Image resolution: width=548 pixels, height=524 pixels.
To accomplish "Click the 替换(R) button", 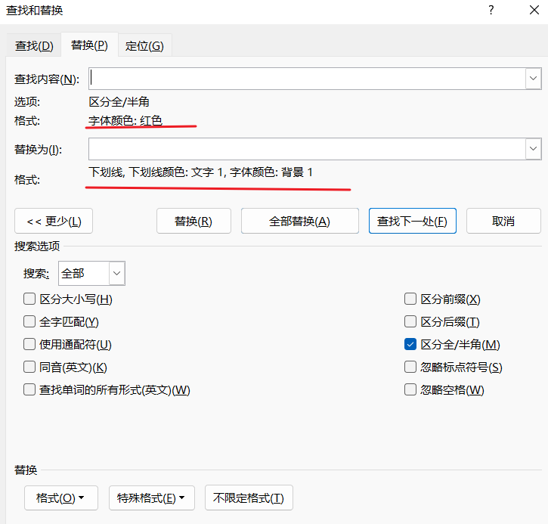I will [x=194, y=221].
